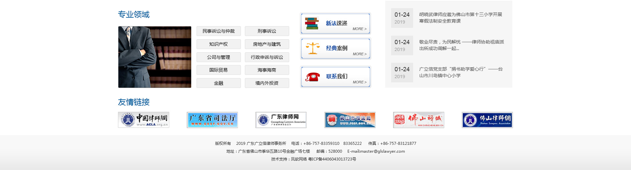Visit the 佛山禅城 logo link
Screen dimensions: 631x170
tap(418, 120)
